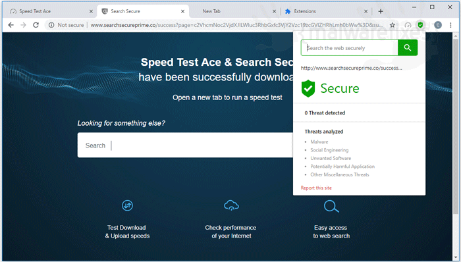Reload the current page

tap(36, 25)
